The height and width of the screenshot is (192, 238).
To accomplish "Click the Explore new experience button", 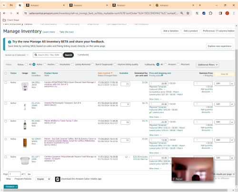I will [219, 46].
